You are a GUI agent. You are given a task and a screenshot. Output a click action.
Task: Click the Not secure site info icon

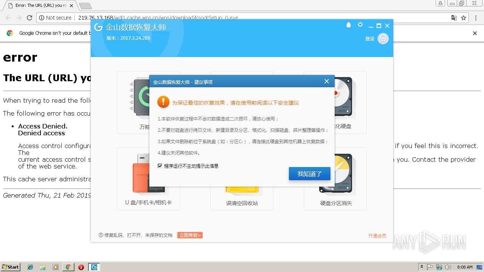click(x=42, y=18)
